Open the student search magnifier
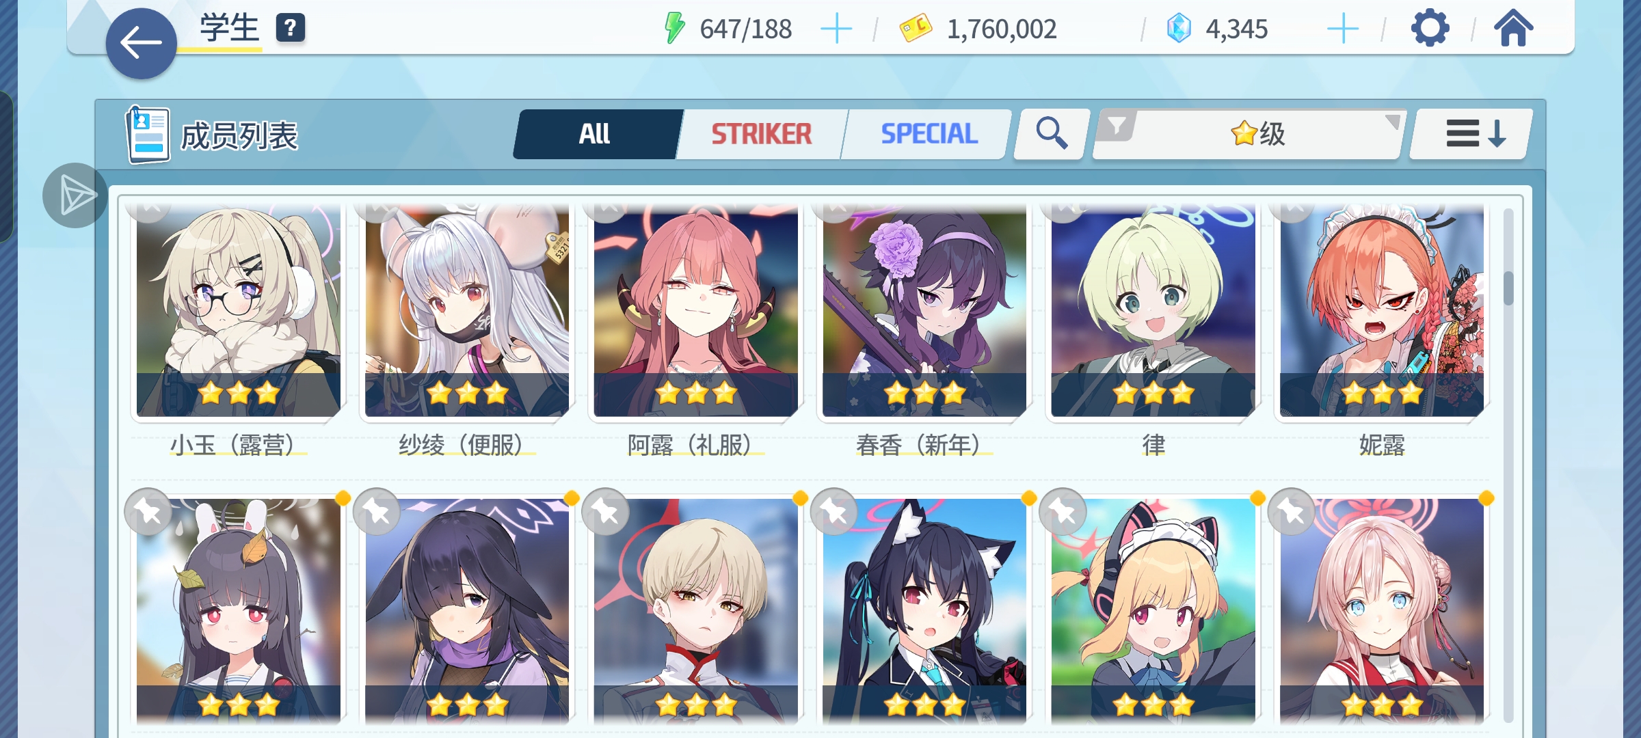1641x738 pixels. 1052,134
